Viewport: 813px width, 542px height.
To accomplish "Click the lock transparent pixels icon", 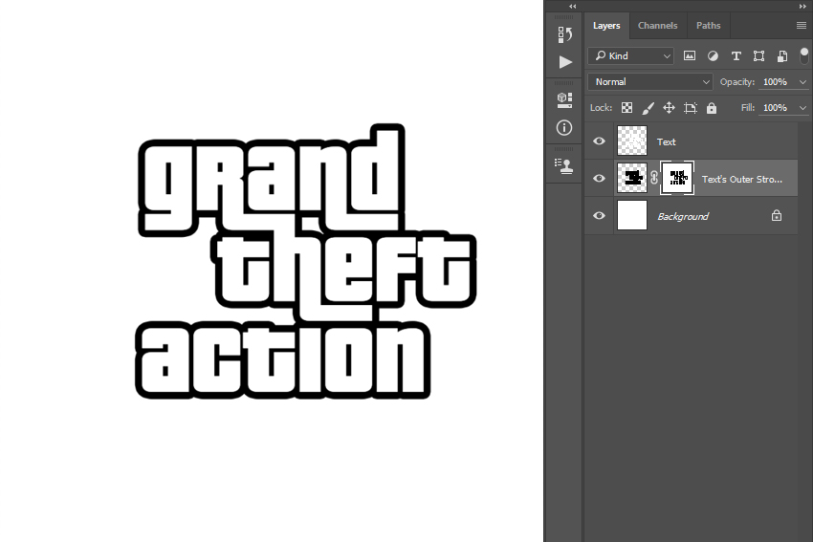I will pos(626,108).
